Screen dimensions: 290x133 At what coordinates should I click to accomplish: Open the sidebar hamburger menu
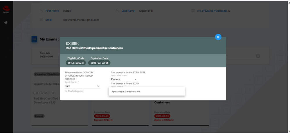[x=6, y=22]
